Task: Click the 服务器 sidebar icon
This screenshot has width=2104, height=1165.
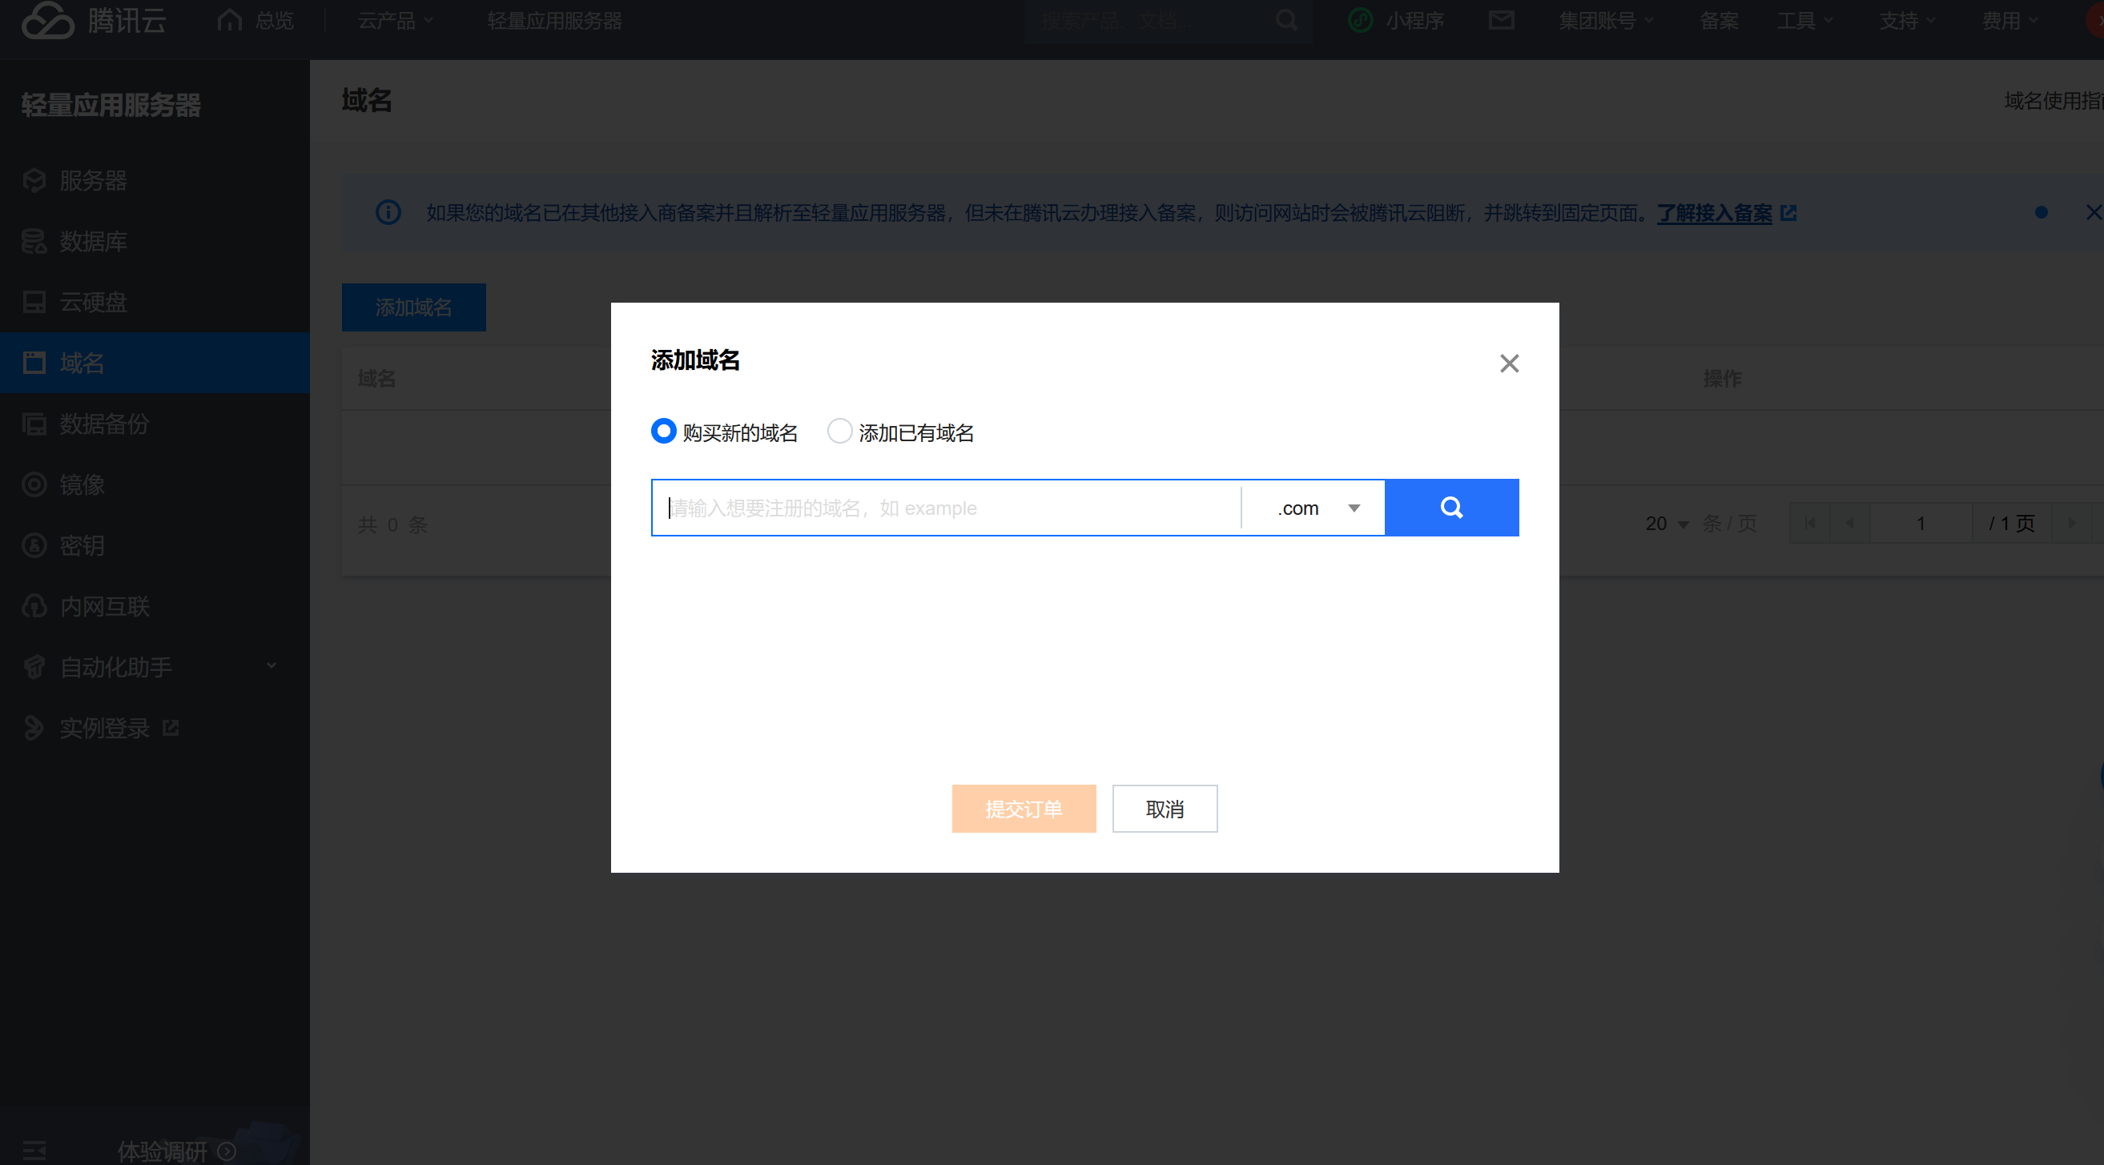Action: (x=34, y=180)
